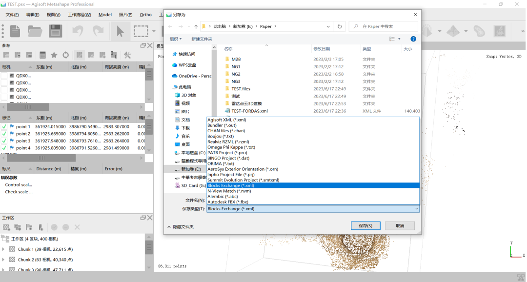527x282 pixels.
Task: Click the first table icon in the reference panel toolbar
Action: [6, 55]
